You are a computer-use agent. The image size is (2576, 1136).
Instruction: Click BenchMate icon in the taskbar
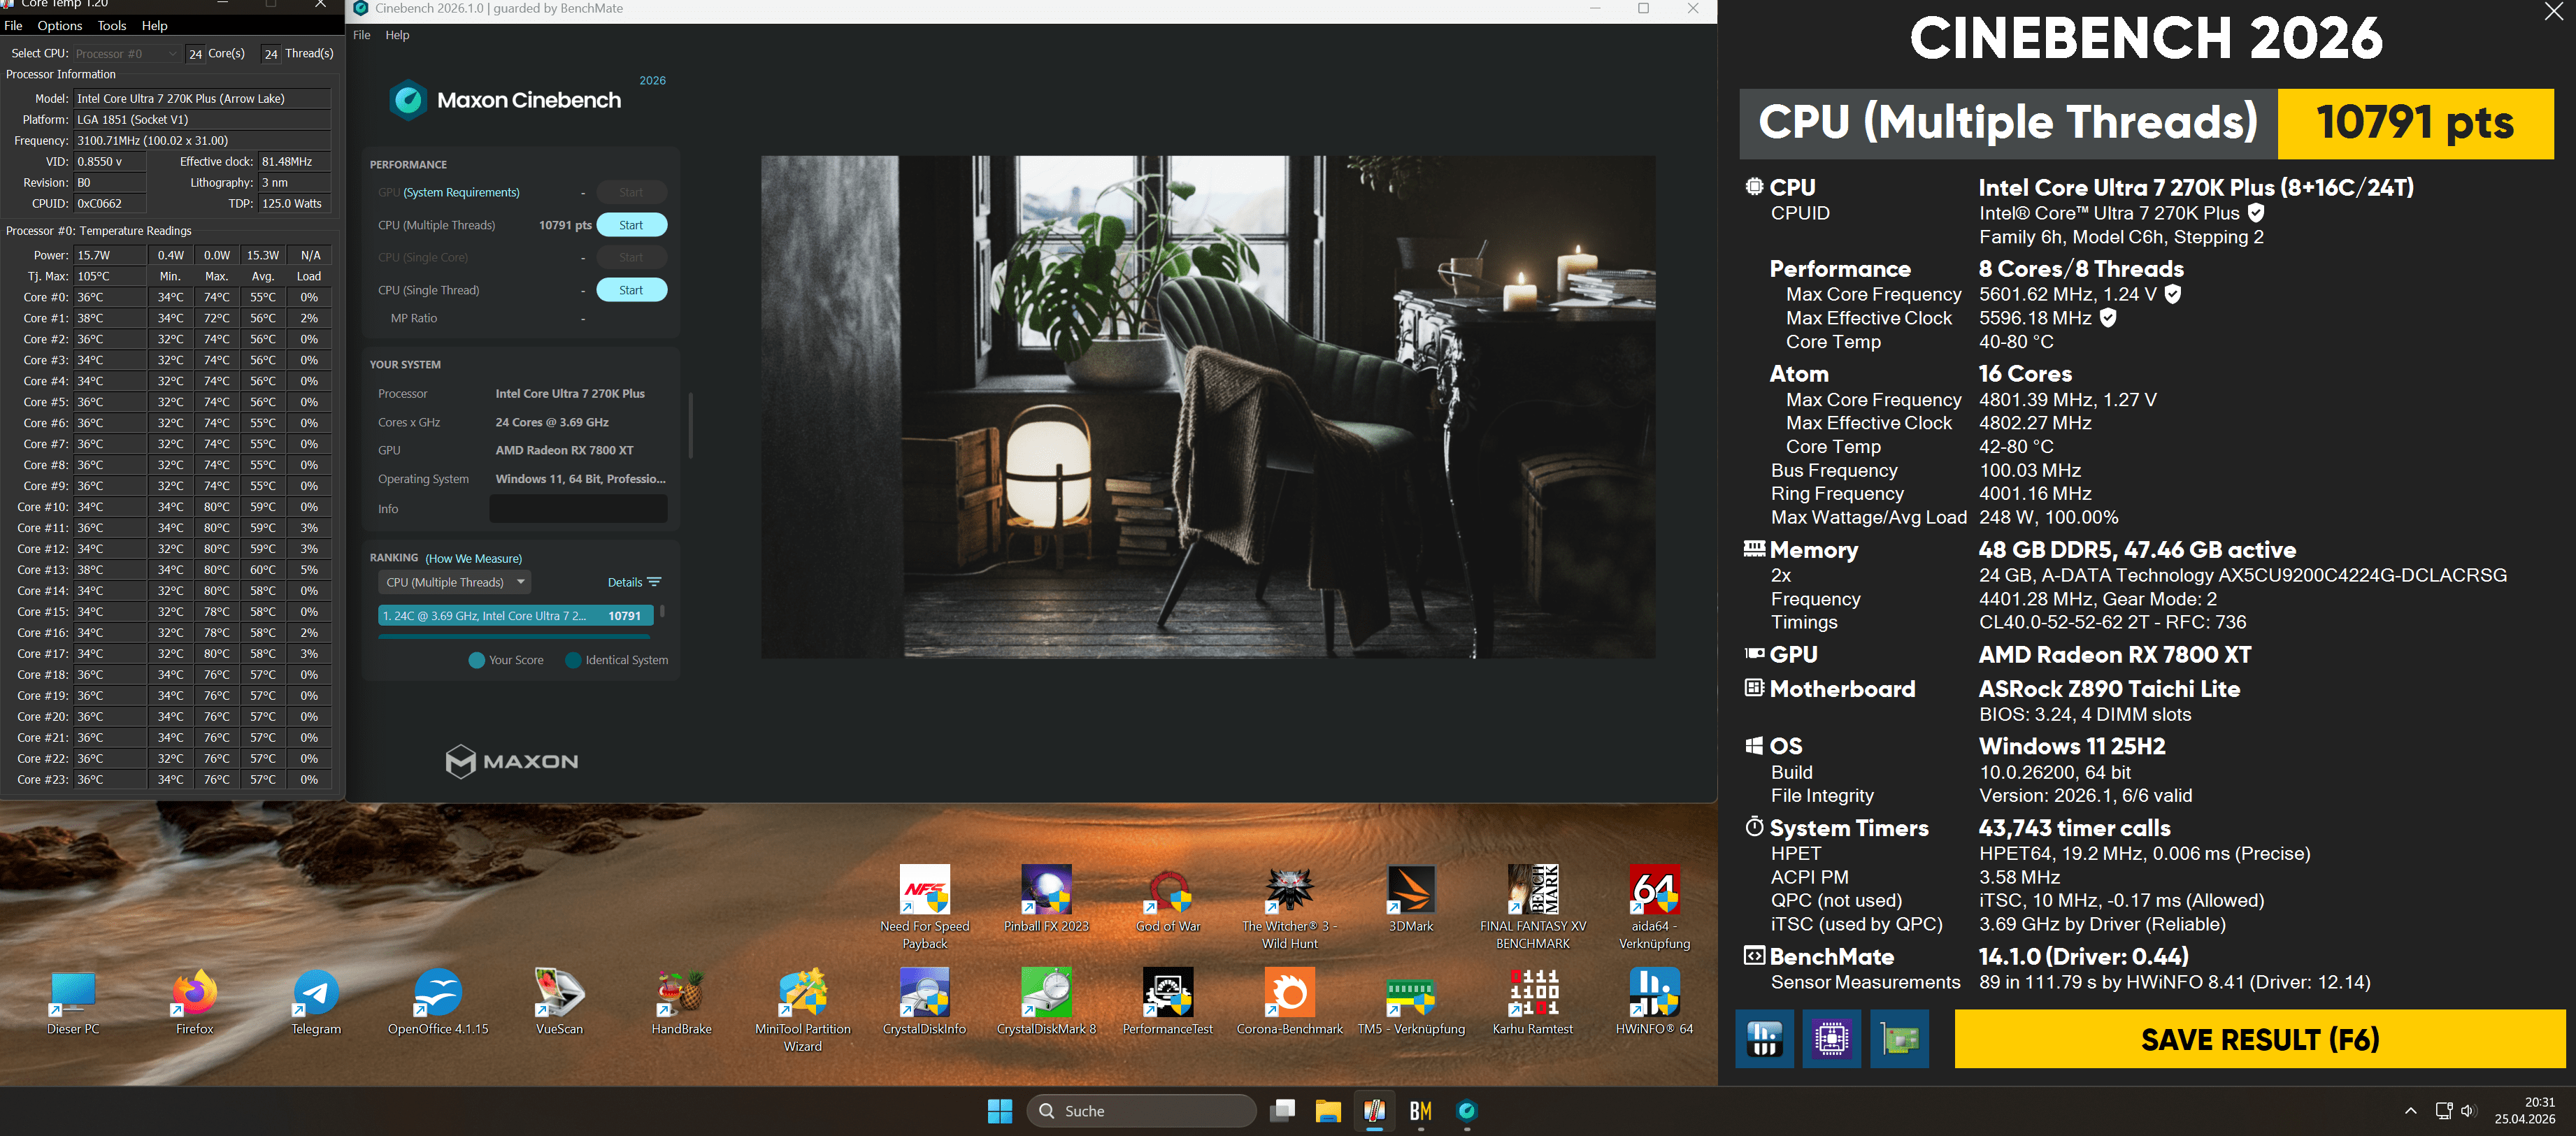(x=1420, y=1111)
